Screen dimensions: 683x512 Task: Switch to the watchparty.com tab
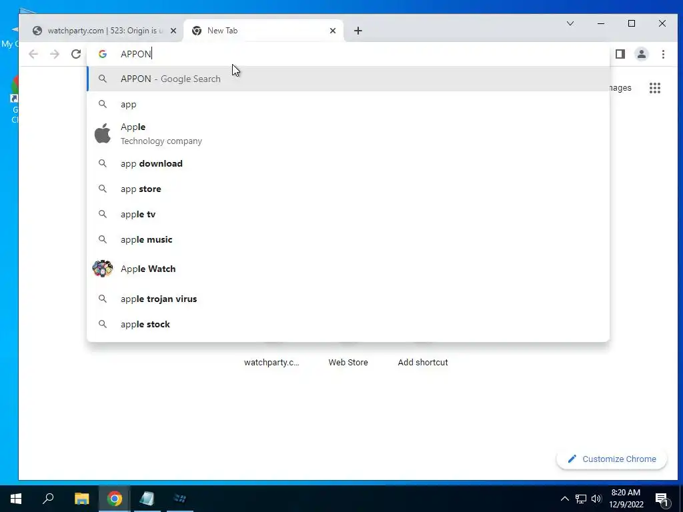point(105,31)
